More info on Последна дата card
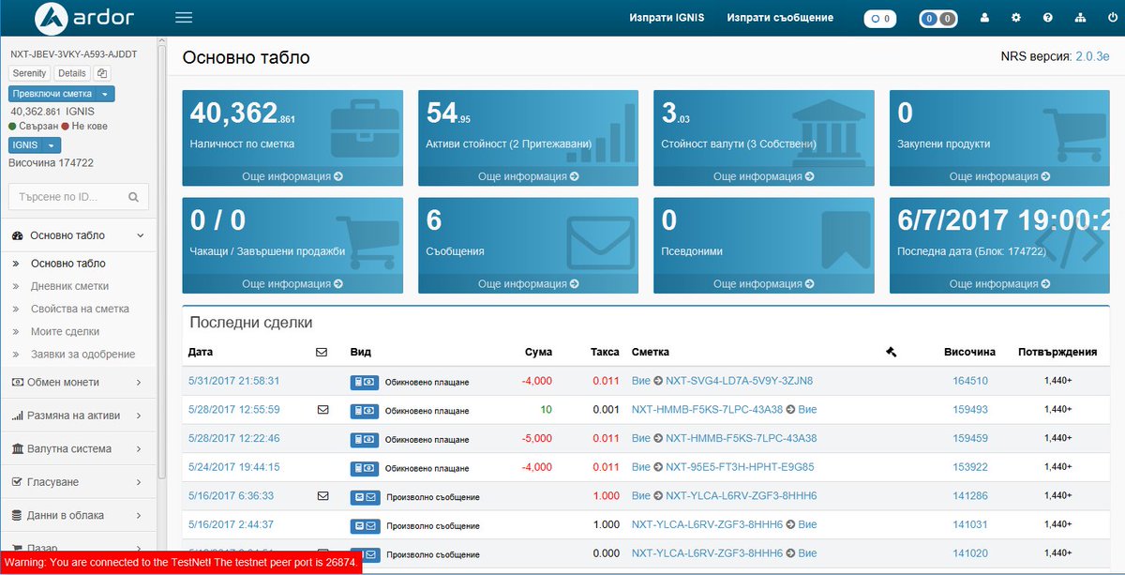The image size is (1125, 575). click(x=999, y=283)
